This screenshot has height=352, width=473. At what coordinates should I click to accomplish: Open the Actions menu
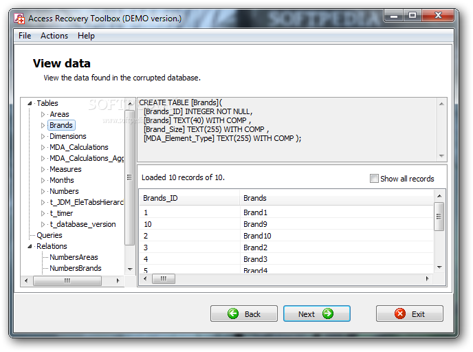[x=54, y=36]
